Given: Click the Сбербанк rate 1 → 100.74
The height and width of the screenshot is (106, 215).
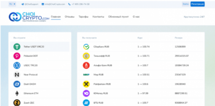Looking at the screenshot, I should pyautogui.click(x=143, y=47).
